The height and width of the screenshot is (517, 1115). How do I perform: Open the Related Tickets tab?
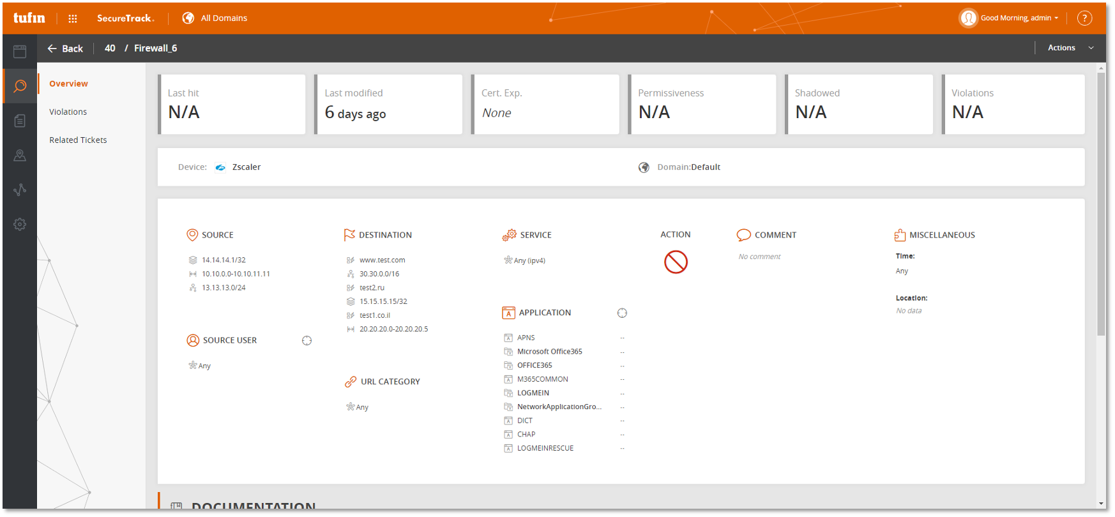click(78, 140)
